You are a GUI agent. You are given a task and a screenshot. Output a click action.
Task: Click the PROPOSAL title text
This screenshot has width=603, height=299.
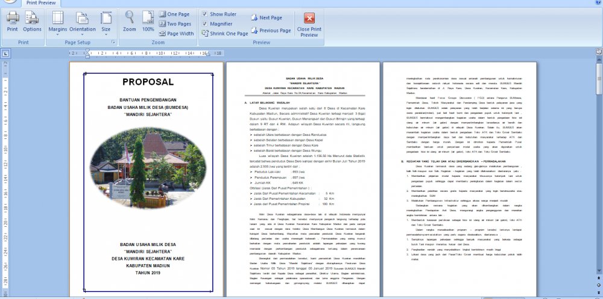point(148,82)
